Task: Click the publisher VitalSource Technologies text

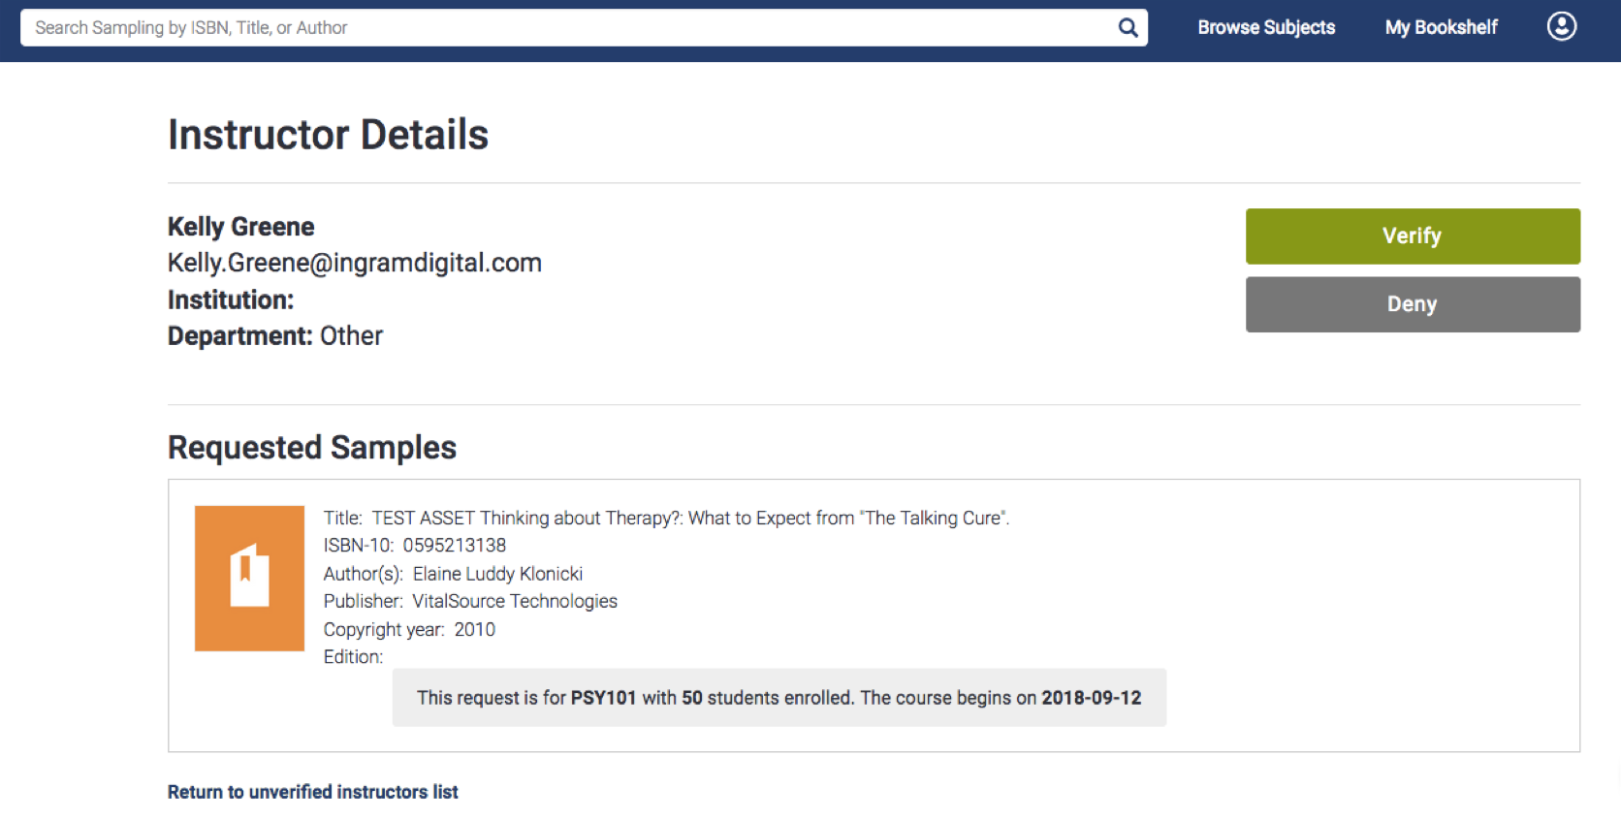Action: point(514,601)
